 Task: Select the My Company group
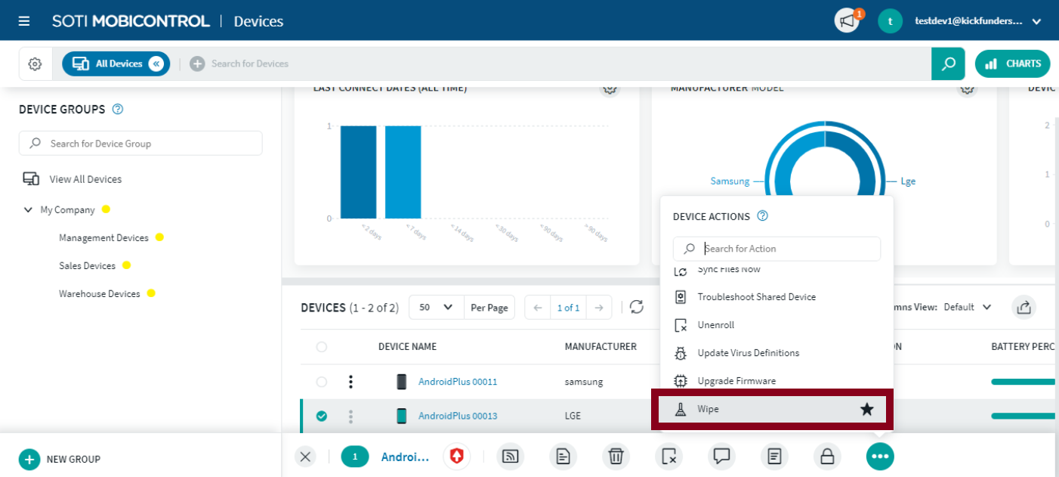[68, 210]
